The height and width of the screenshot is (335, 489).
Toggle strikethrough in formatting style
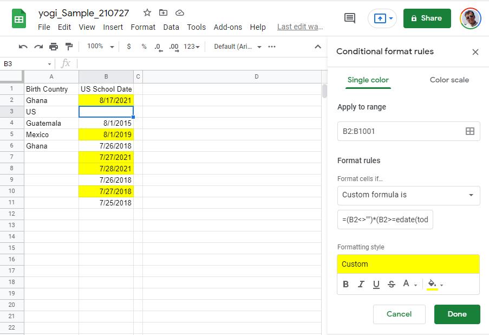tap(391, 284)
